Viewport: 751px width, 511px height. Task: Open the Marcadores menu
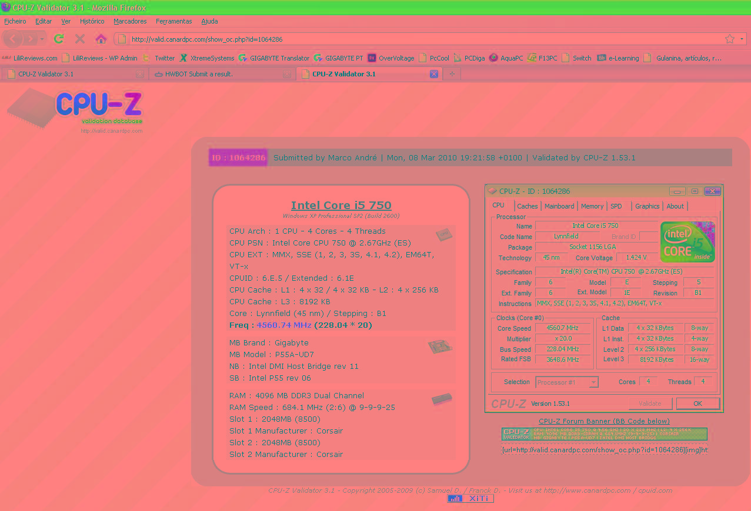(x=131, y=21)
